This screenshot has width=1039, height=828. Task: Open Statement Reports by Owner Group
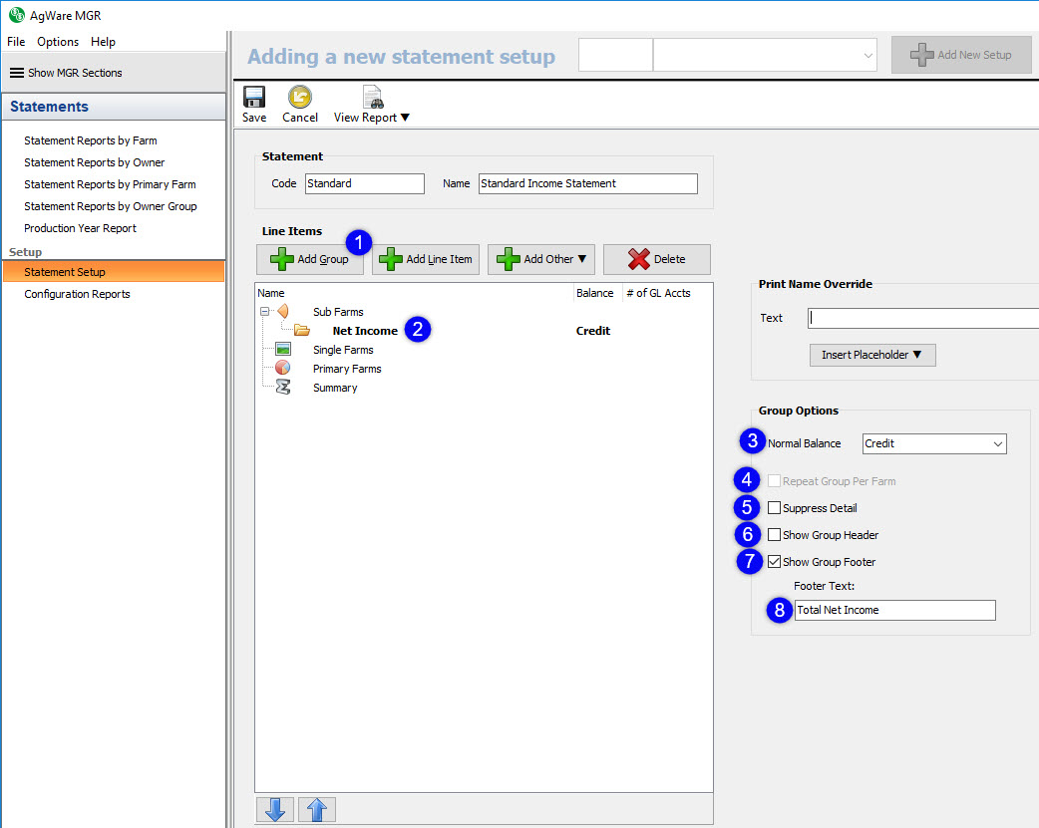click(110, 206)
